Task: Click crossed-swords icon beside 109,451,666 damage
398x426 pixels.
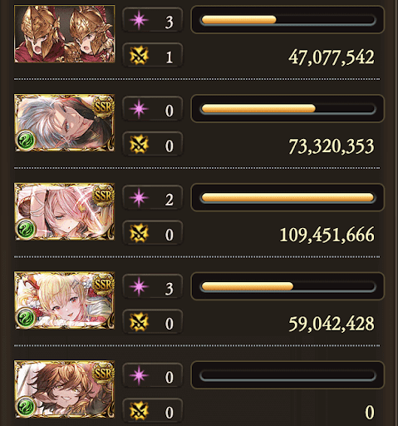Action: (139, 233)
